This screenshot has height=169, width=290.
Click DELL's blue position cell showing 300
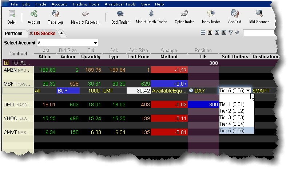[x=203, y=105]
